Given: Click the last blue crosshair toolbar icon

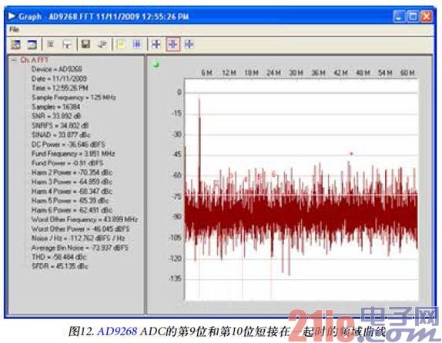Looking at the screenshot, I should click(189, 44).
